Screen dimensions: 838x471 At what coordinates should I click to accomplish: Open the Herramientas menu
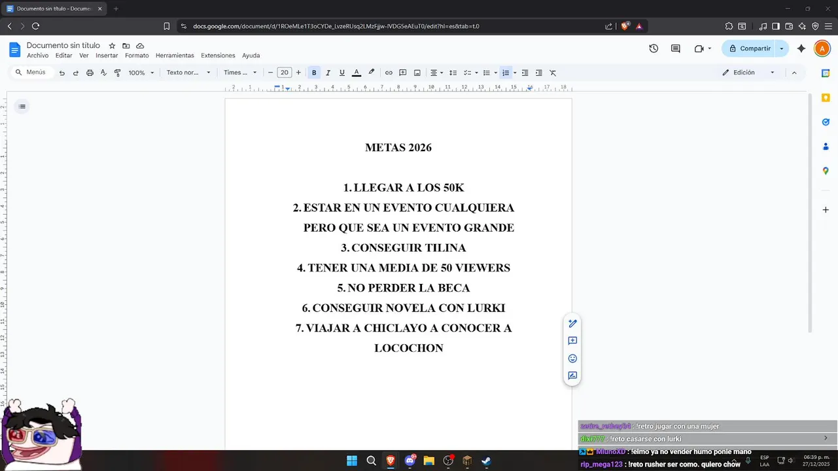tap(175, 56)
